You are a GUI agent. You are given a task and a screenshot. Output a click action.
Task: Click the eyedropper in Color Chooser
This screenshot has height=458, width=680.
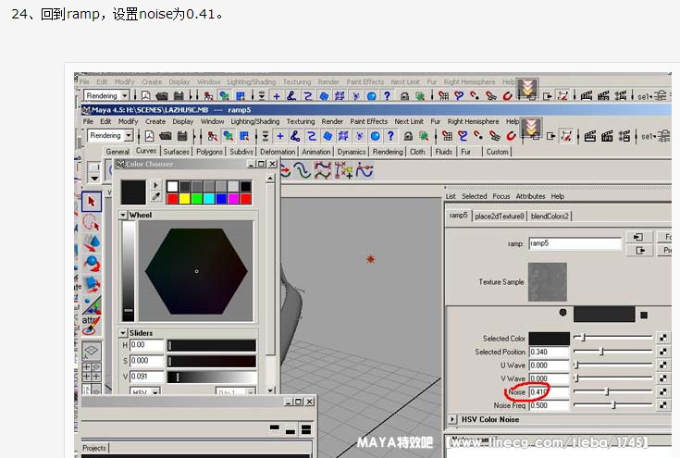(155, 197)
